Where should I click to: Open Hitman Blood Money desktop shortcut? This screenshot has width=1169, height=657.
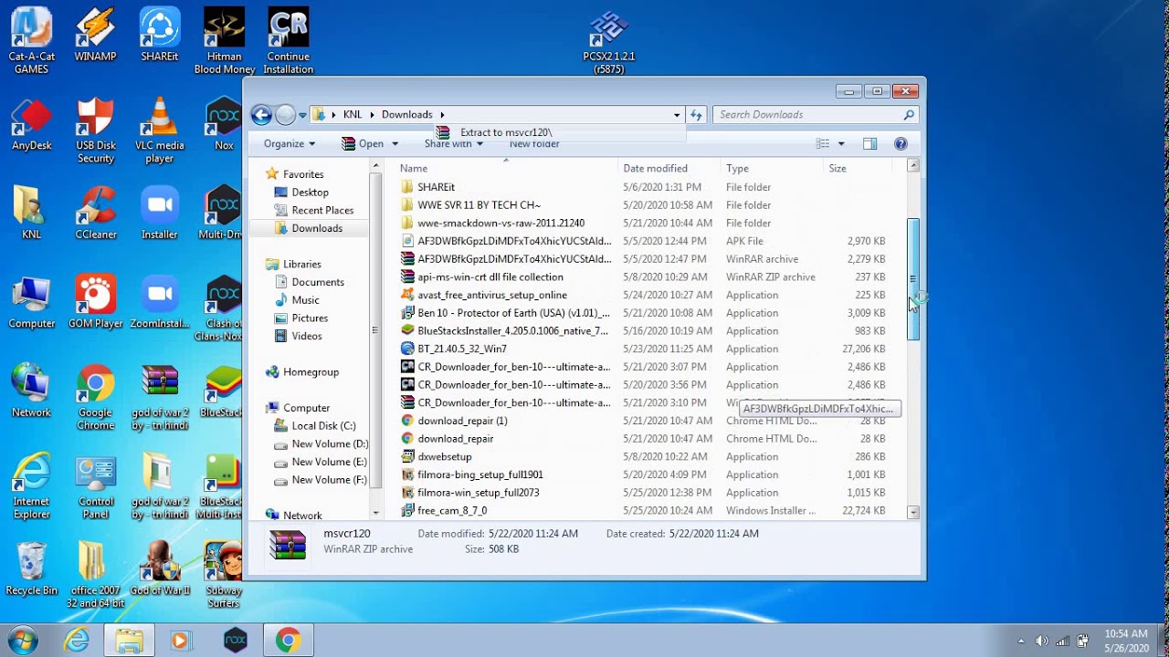point(224,41)
